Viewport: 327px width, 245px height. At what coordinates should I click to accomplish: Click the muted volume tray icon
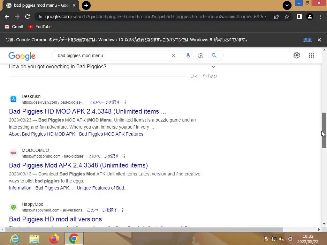click(x=282, y=239)
